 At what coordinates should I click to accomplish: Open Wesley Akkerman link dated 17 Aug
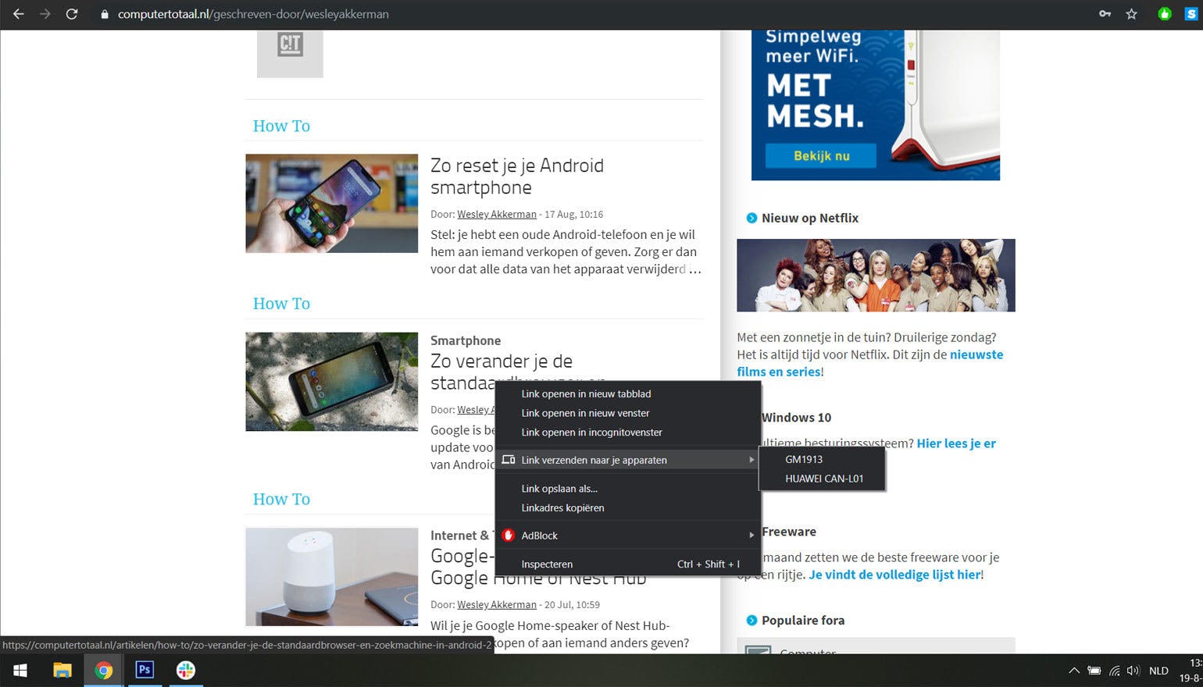click(x=497, y=214)
